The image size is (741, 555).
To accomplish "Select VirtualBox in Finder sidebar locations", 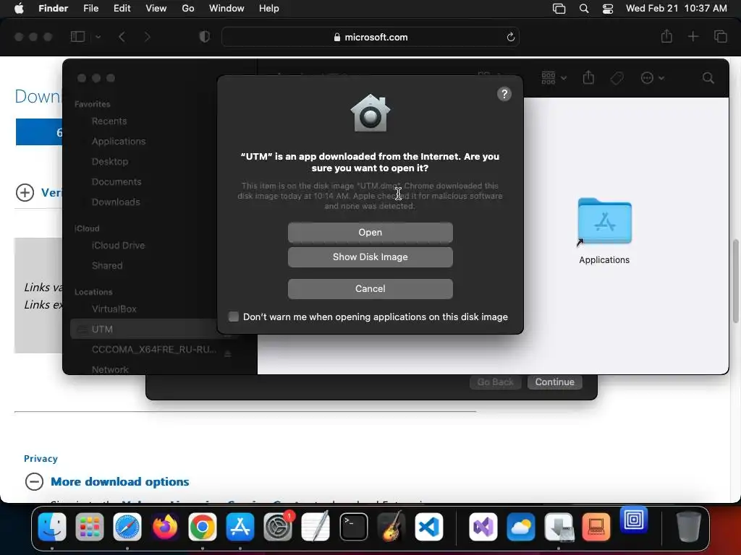I will 114,309.
